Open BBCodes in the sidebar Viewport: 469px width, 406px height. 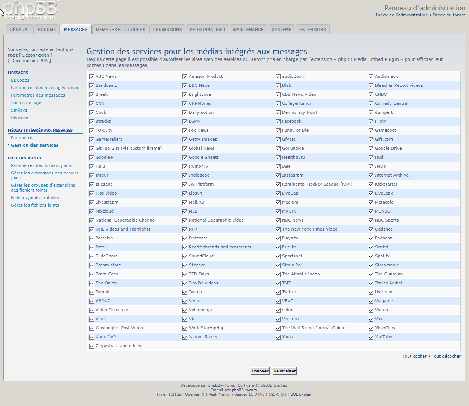[20, 80]
